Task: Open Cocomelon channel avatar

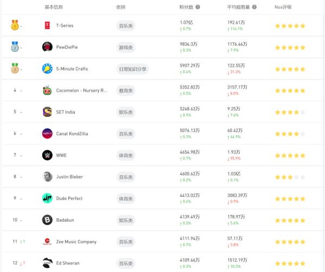Action: click(x=47, y=90)
